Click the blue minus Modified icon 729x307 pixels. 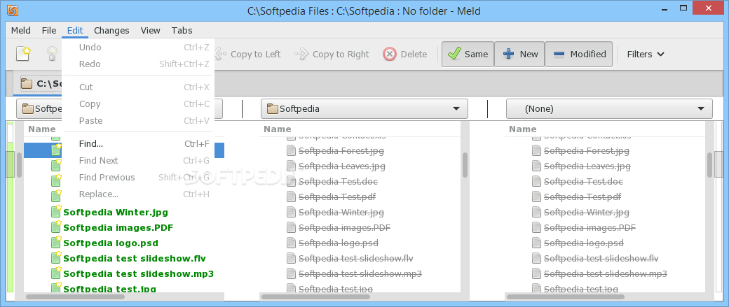click(559, 55)
